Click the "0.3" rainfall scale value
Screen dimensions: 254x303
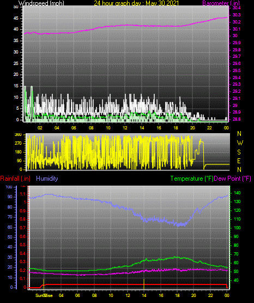[23, 262]
